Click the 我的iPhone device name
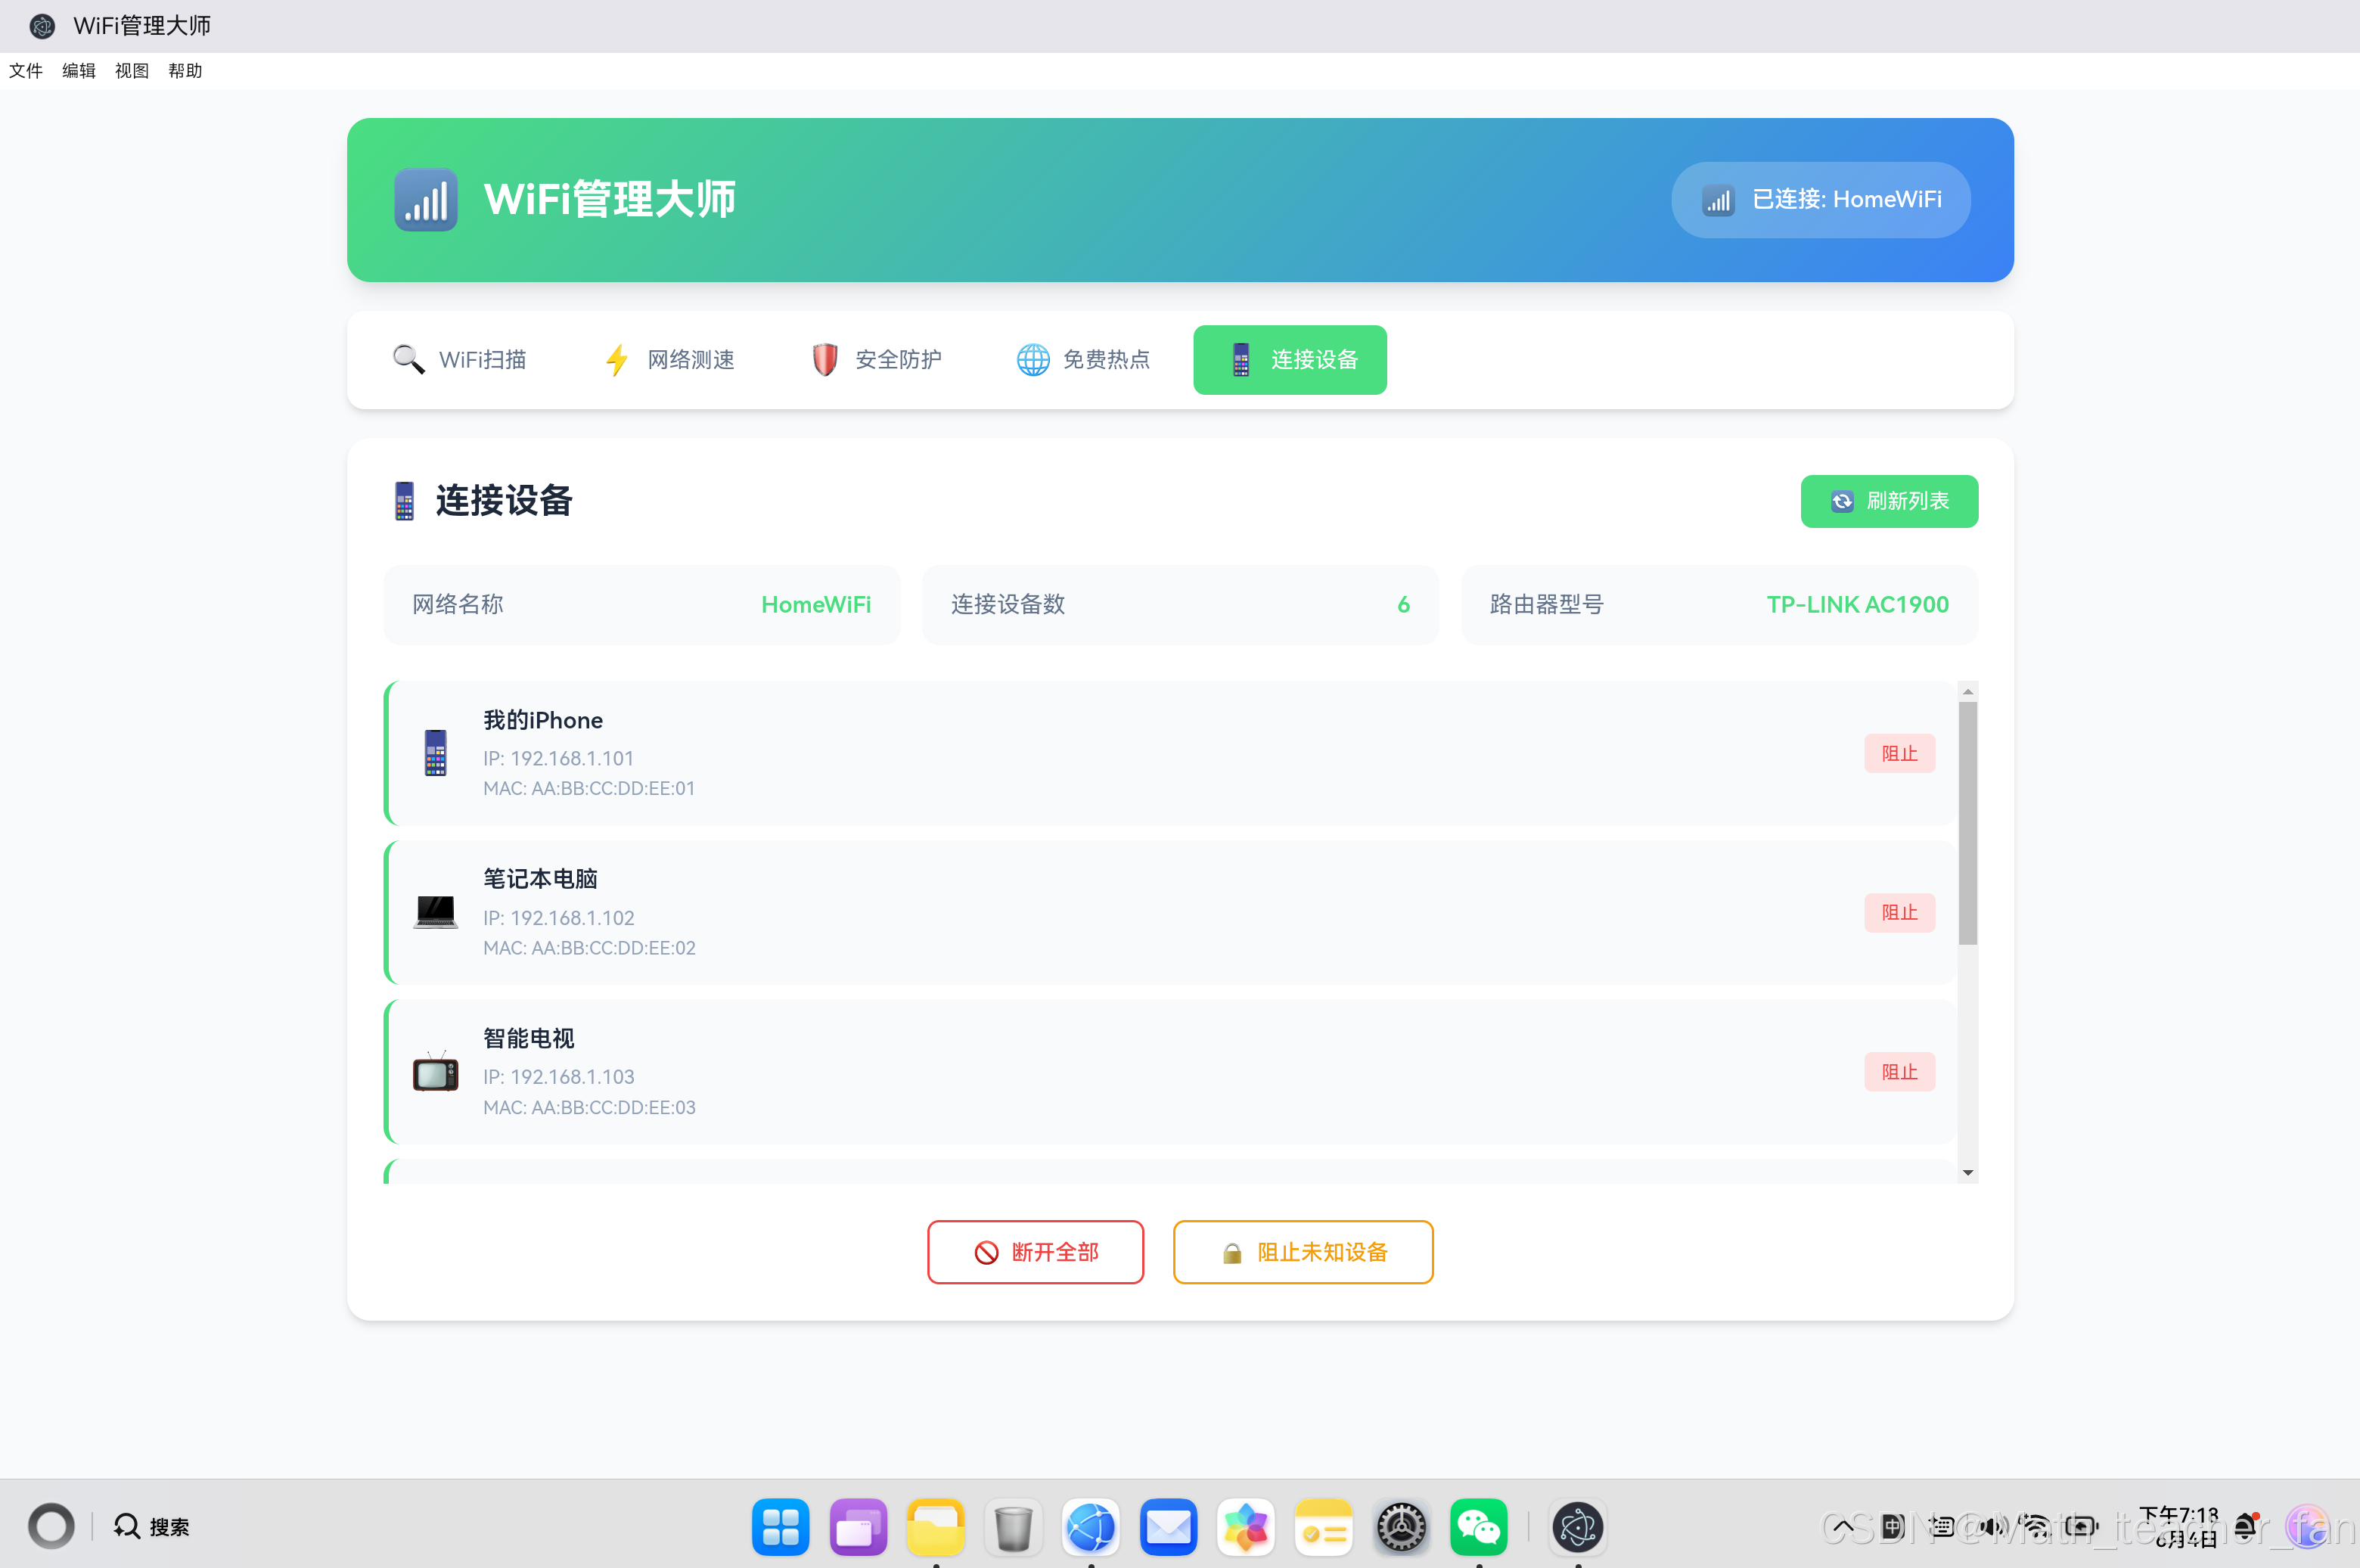The width and height of the screenshot is (2360, 1568). tap(543, 721)
